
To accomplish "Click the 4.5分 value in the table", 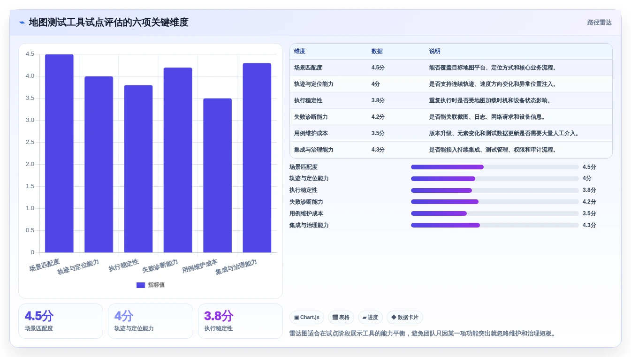I will click(x=378, y=68).
